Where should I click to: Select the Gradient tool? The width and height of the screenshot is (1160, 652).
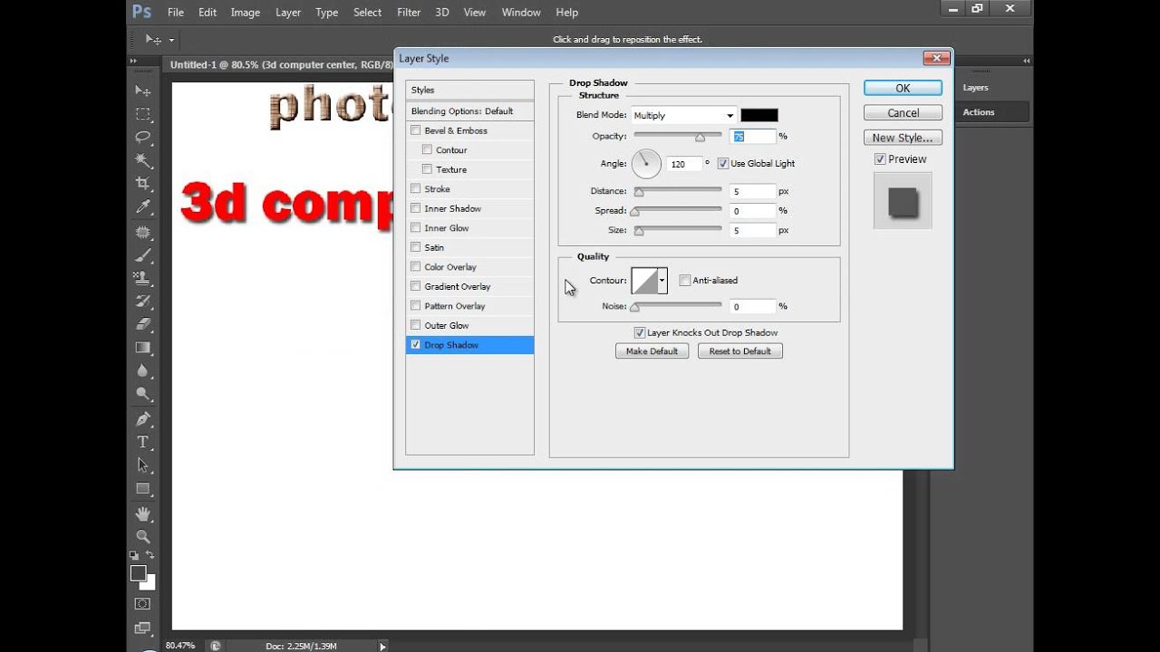tap(143, 348)
